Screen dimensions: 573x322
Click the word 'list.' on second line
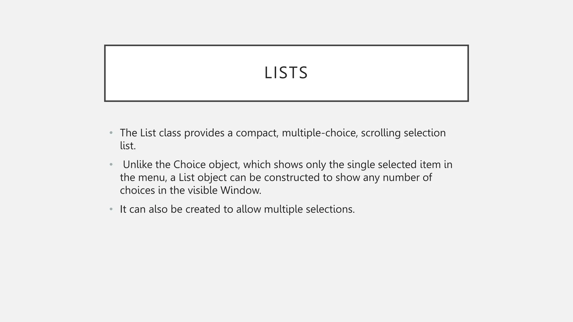point(128,146)
